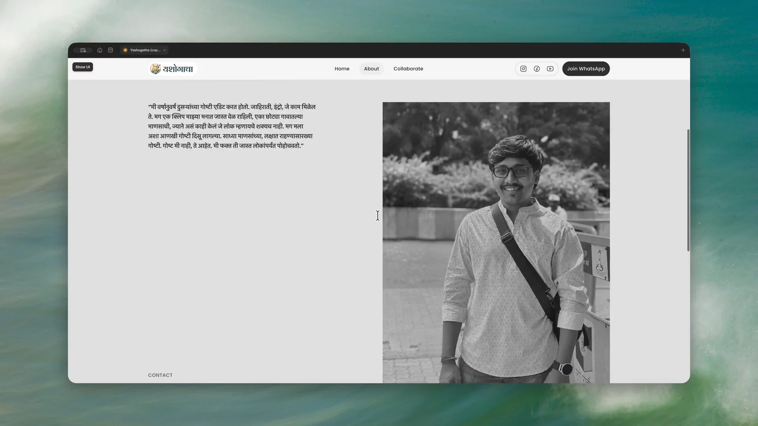The width and height of the screenshot is (758, 426).
Task: Click the Join WhatsApp button
Action: [586, 69]
